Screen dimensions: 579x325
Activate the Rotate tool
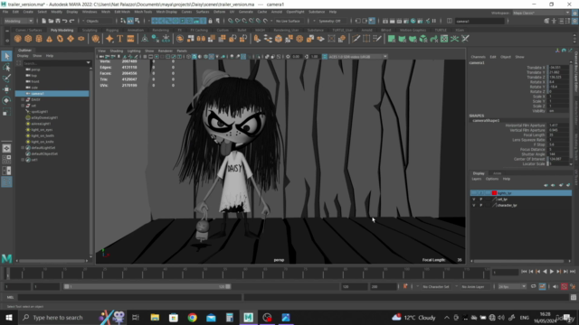coord(6,100)
